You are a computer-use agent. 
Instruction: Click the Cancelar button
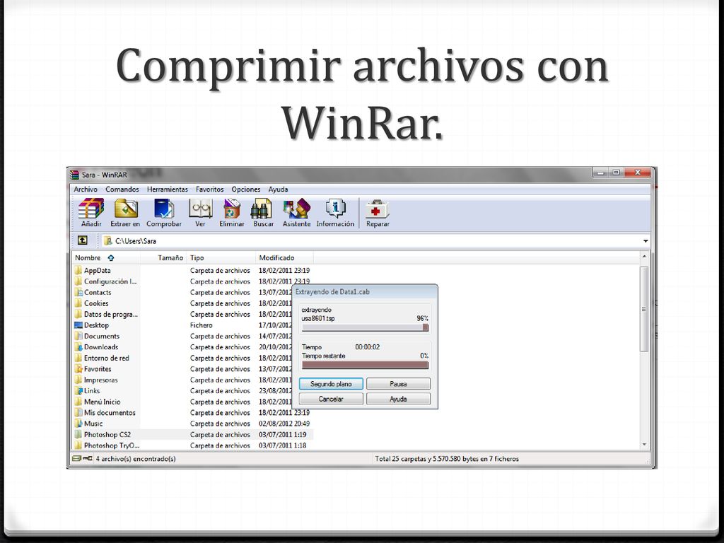(x=331, y=399)
